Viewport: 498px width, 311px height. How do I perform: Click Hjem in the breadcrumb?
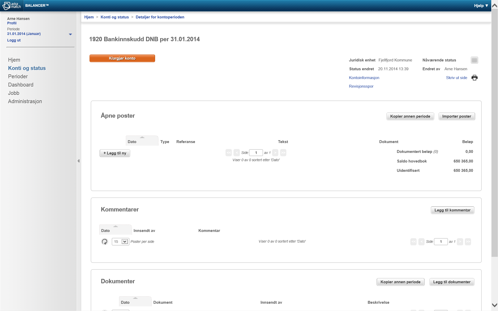coord(89,17)
